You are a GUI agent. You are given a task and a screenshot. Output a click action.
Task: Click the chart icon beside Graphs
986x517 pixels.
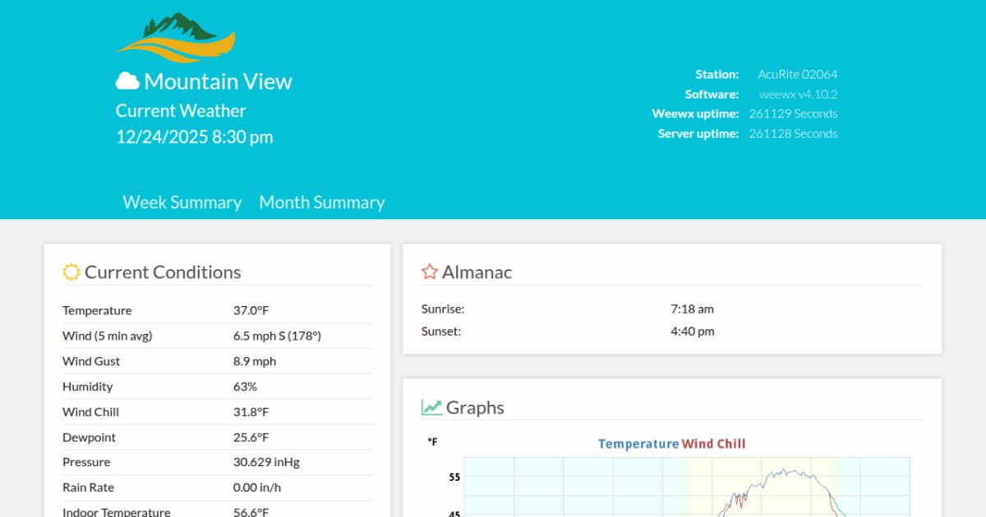coord(431,408)
